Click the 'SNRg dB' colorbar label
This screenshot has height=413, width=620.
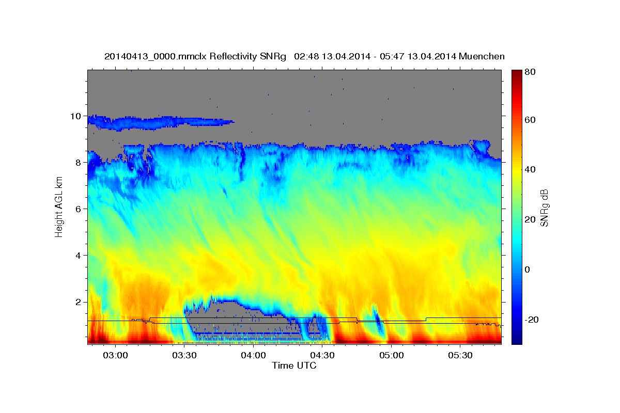tap(544, 208)
